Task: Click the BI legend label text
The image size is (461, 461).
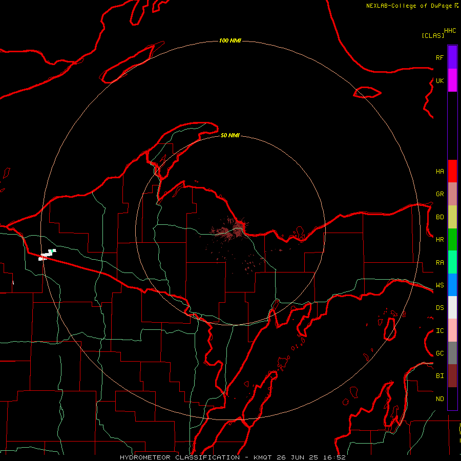Action: [439, 376]
